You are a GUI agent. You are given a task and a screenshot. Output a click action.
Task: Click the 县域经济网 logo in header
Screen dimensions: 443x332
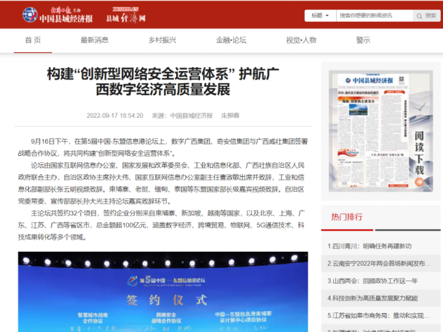tap(125, 14)
